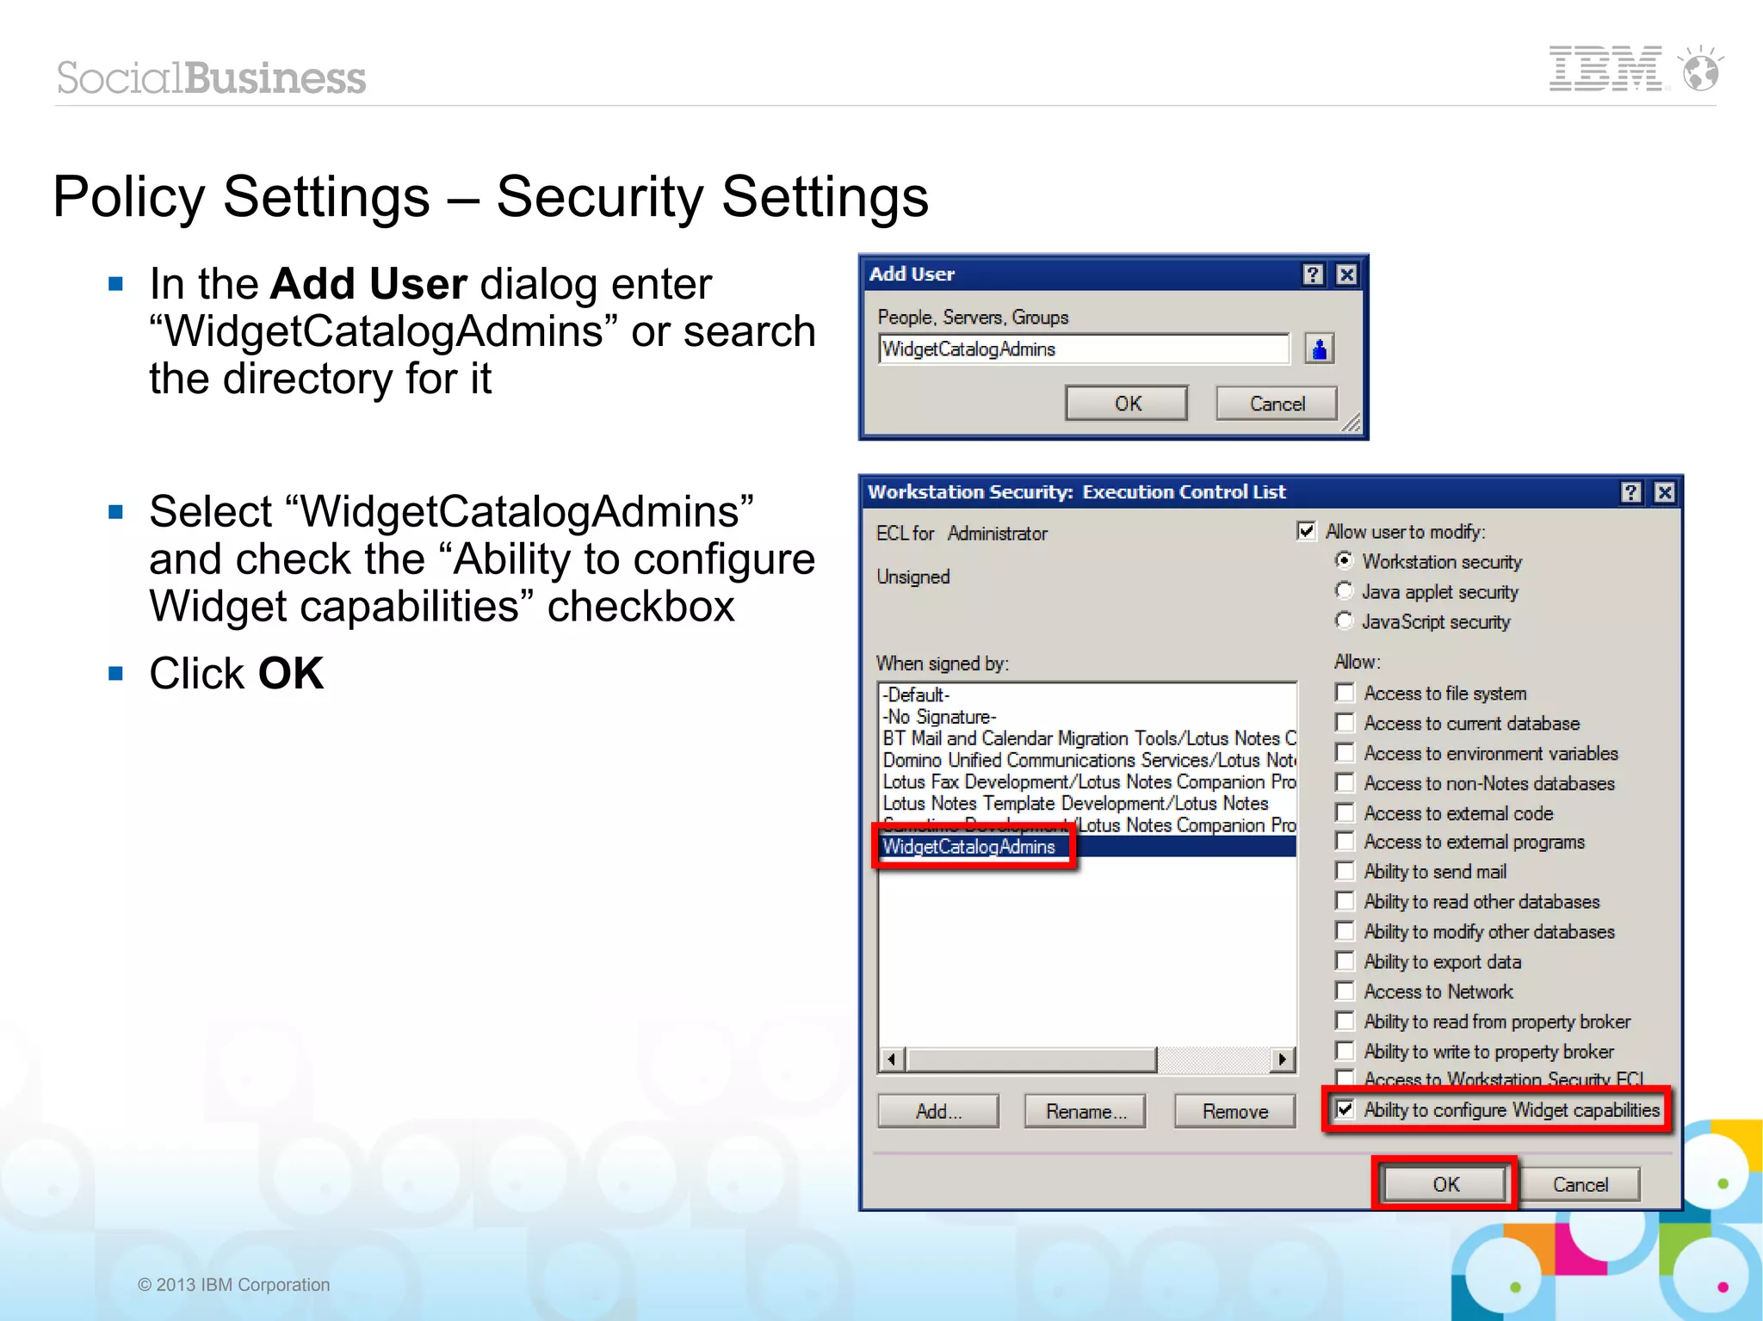The image size is (1763, 1321).
Task: Click the People, Servers, Groups input field
Action: [x=1084, y=349]
